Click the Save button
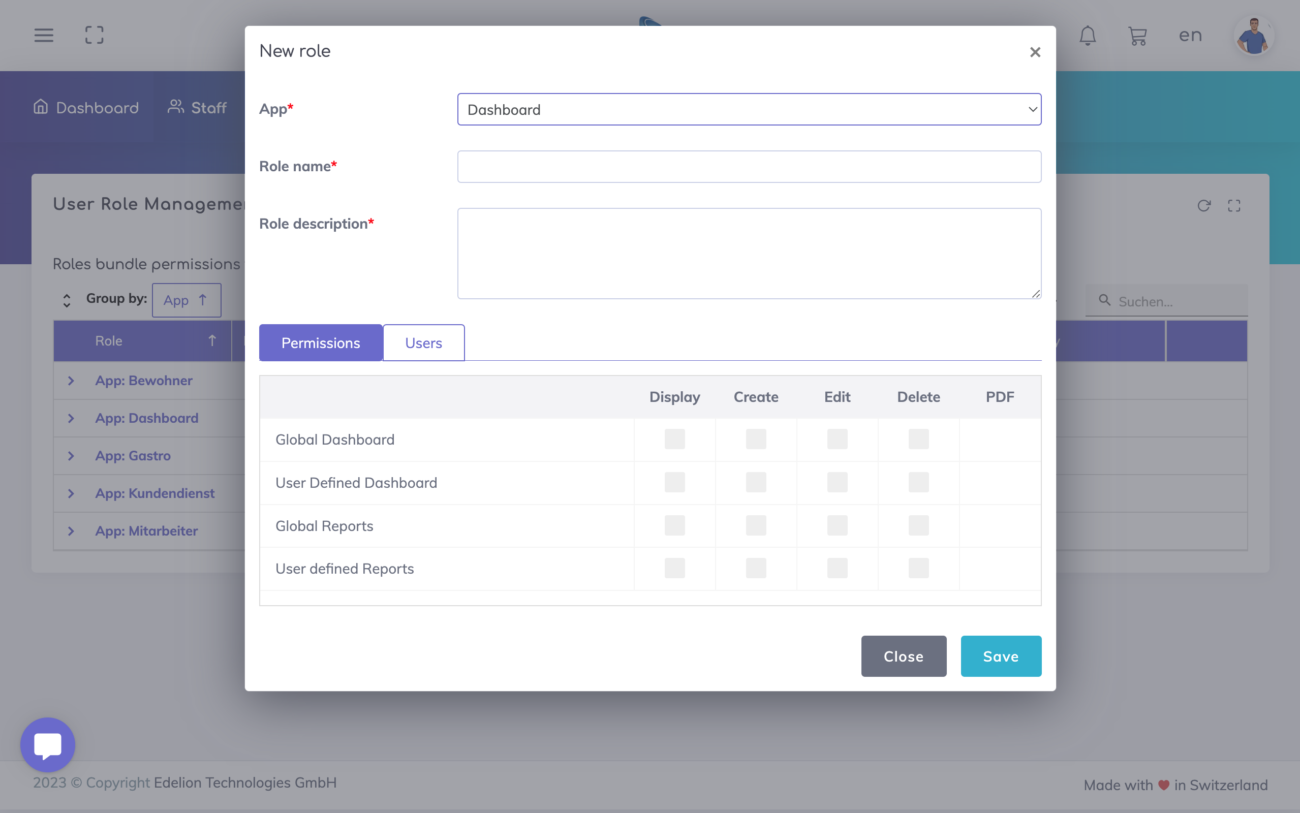This screenshot has width=1300, height=813. 1001,656
